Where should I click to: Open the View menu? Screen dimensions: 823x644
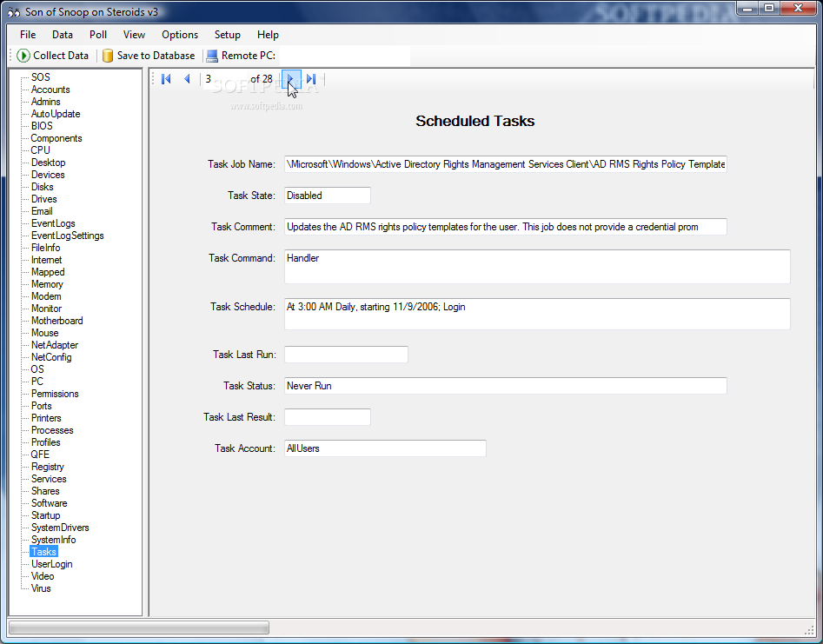tap(135, 35)
